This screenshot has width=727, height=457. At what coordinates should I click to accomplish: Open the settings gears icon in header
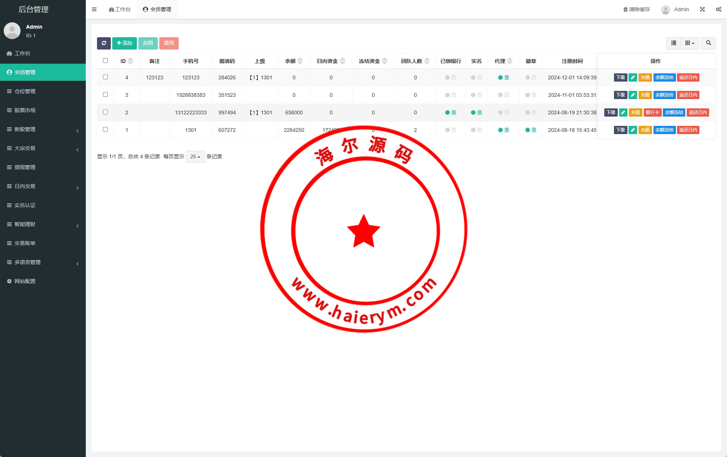(718, 9)
